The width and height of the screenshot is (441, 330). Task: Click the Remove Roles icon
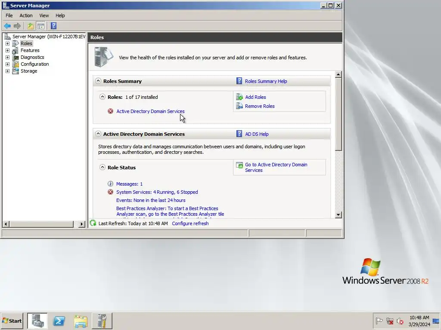[x=239, y=106]
